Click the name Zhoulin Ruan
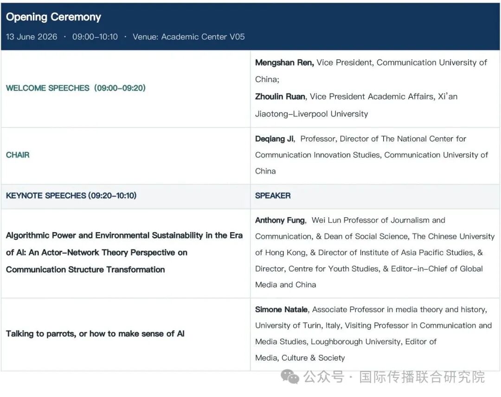501x397 pixels. click(x=280, y=96)
